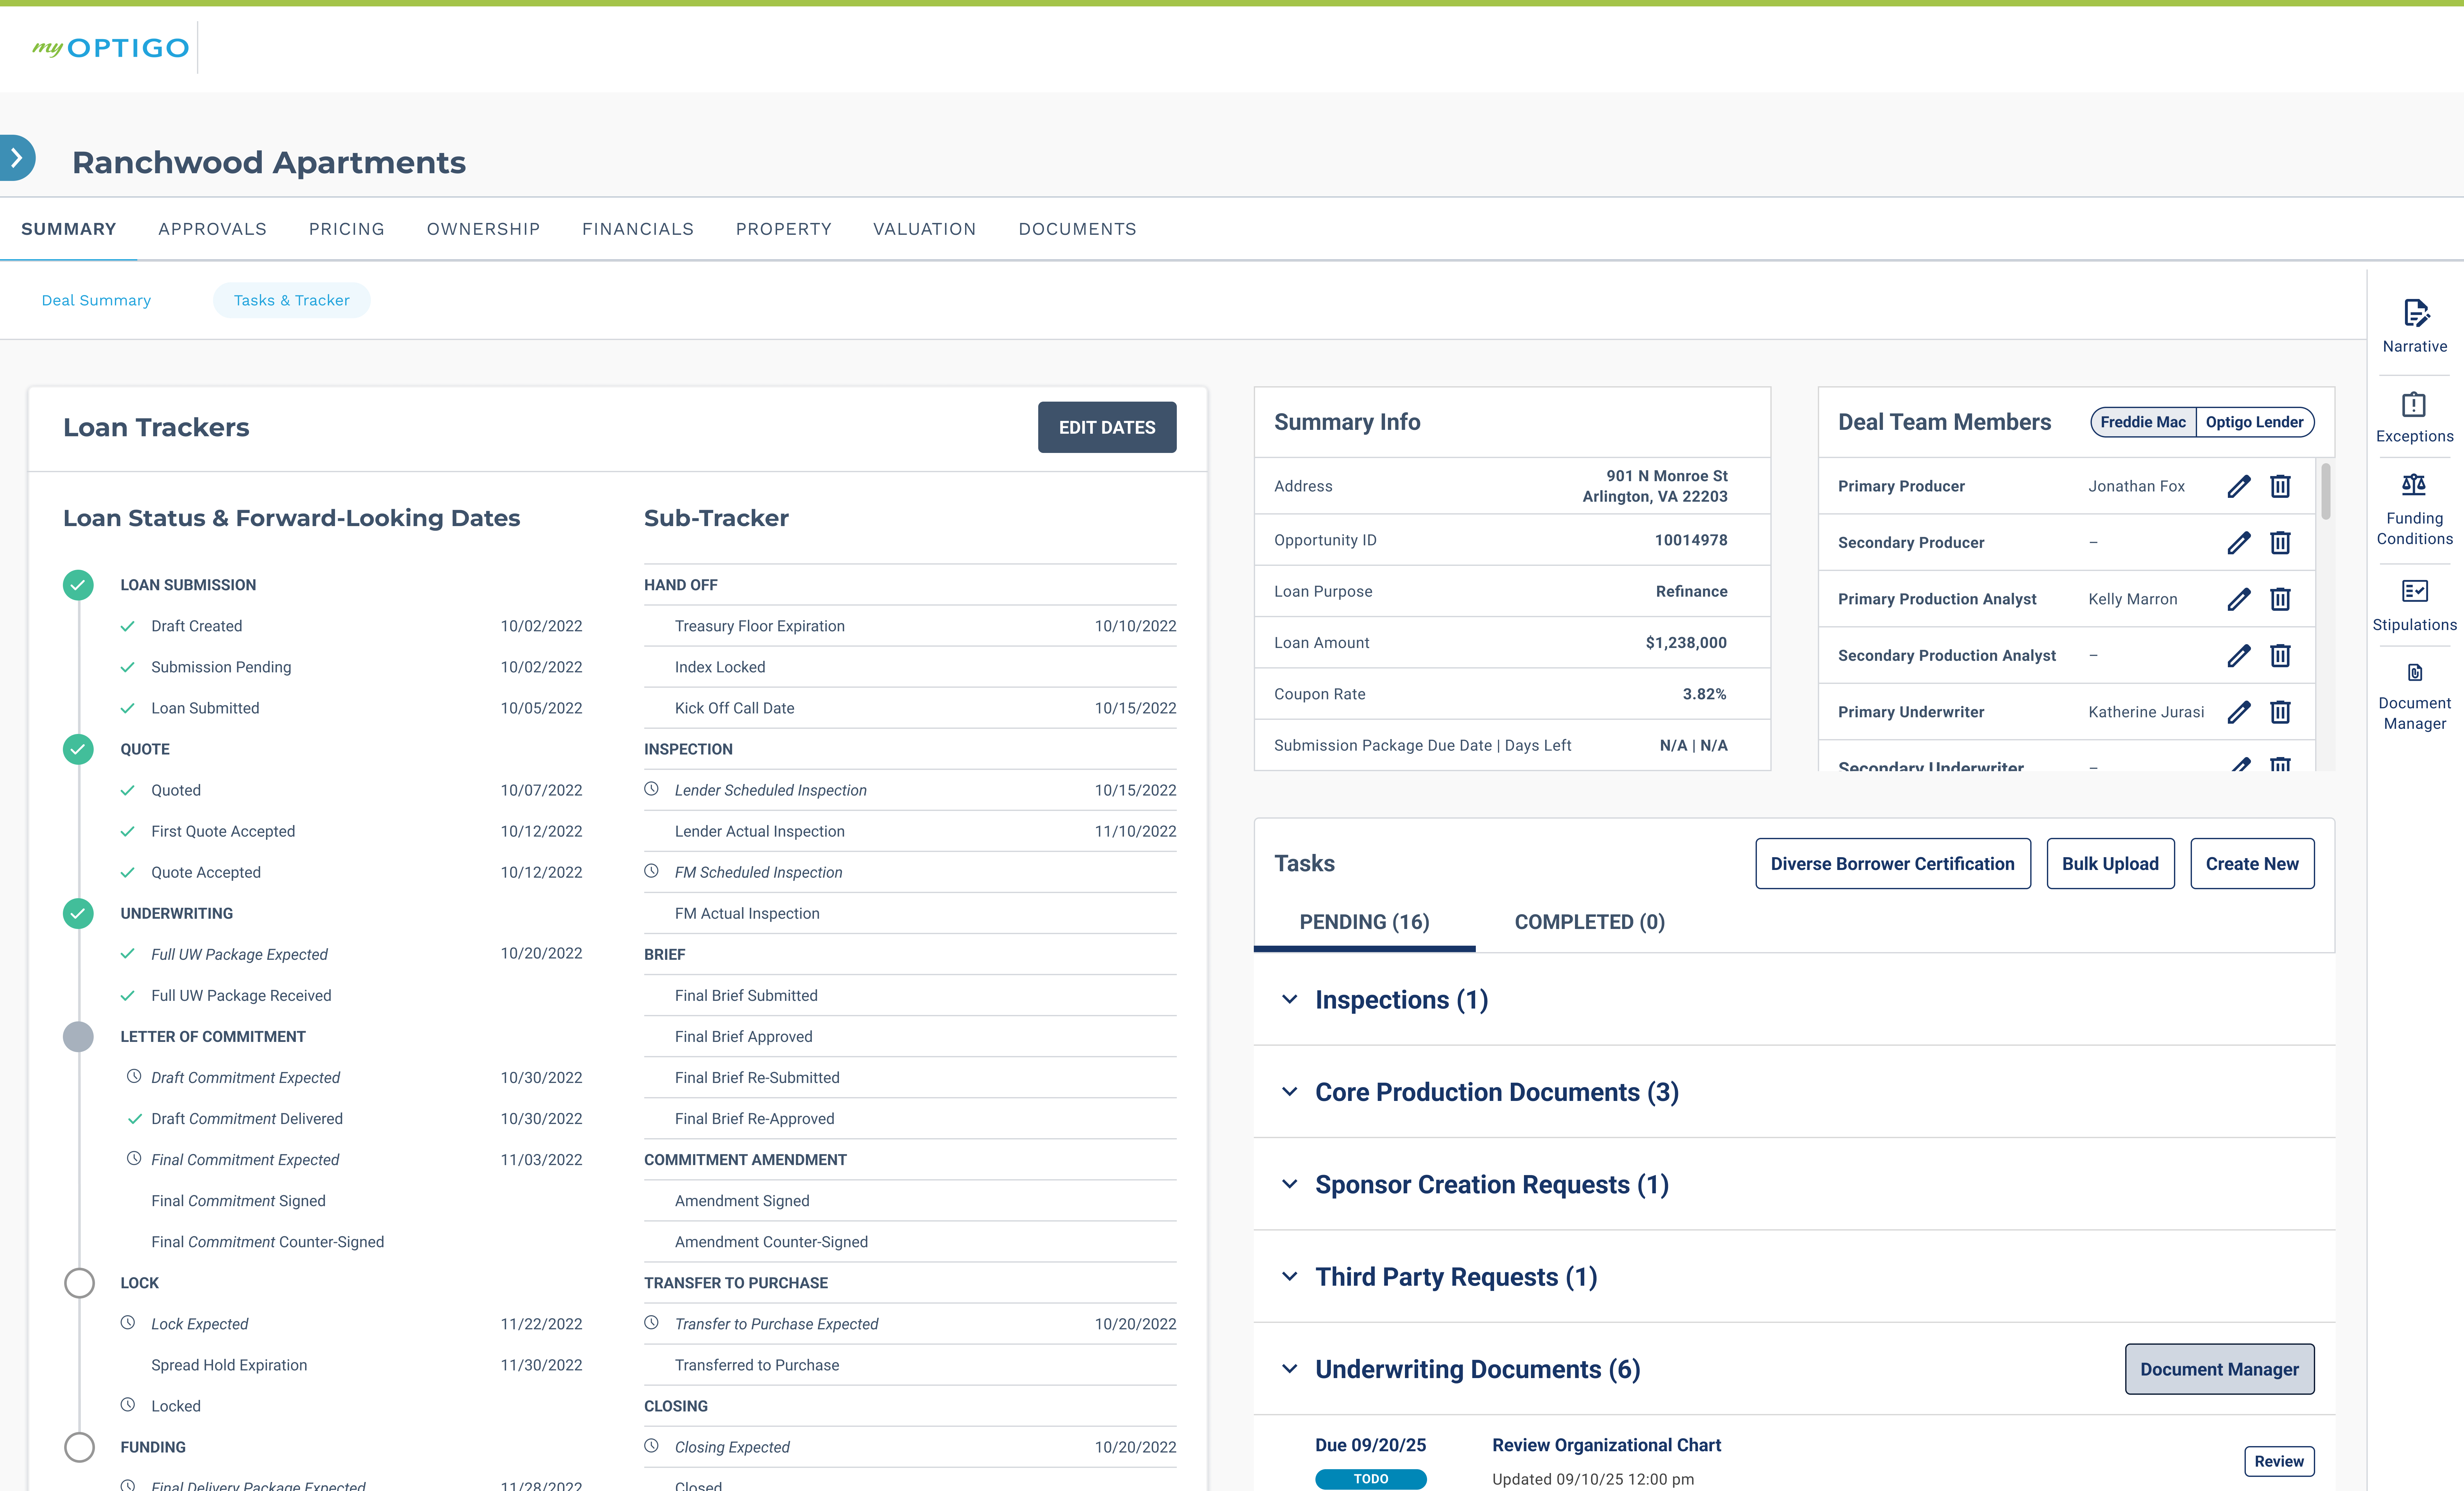
Task: Click the Edit Dates button
Action: tap(1107, 427)
